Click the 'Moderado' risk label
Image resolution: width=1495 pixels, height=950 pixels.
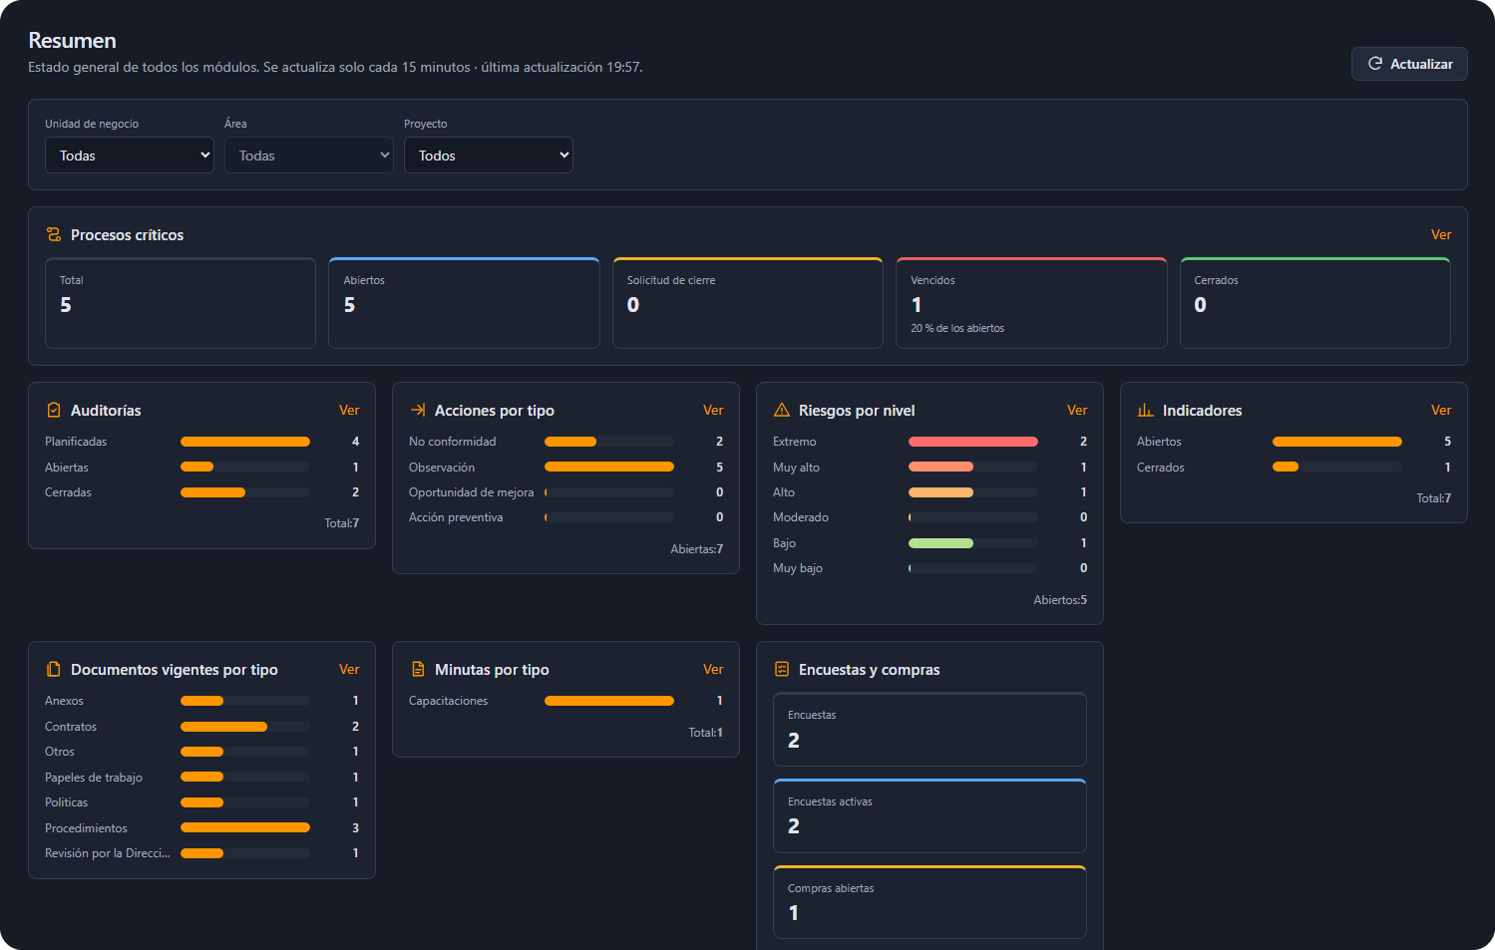coord(801,517)
